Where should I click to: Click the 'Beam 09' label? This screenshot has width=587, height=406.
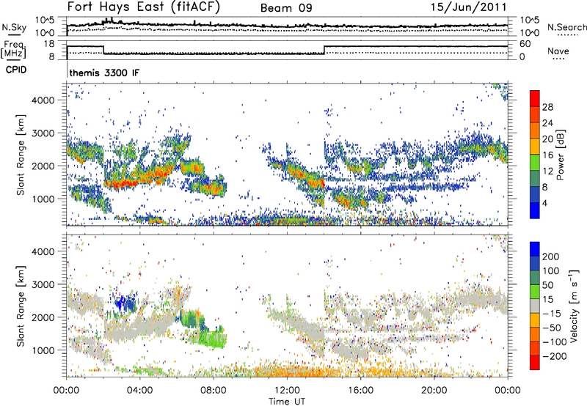286,8
